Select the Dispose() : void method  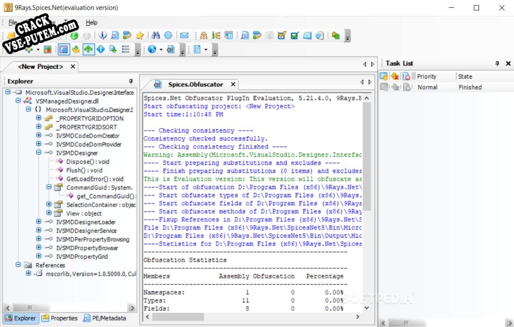[x=88, y=162]
